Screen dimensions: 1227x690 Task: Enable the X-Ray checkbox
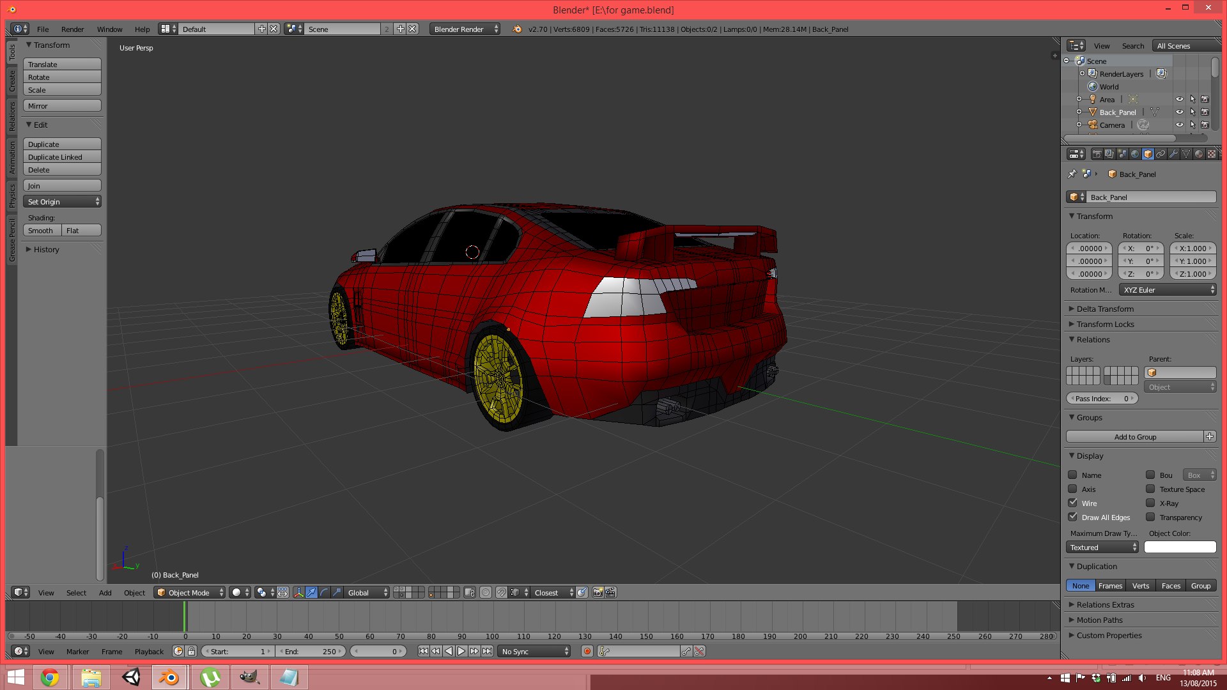pos(1150,503)
